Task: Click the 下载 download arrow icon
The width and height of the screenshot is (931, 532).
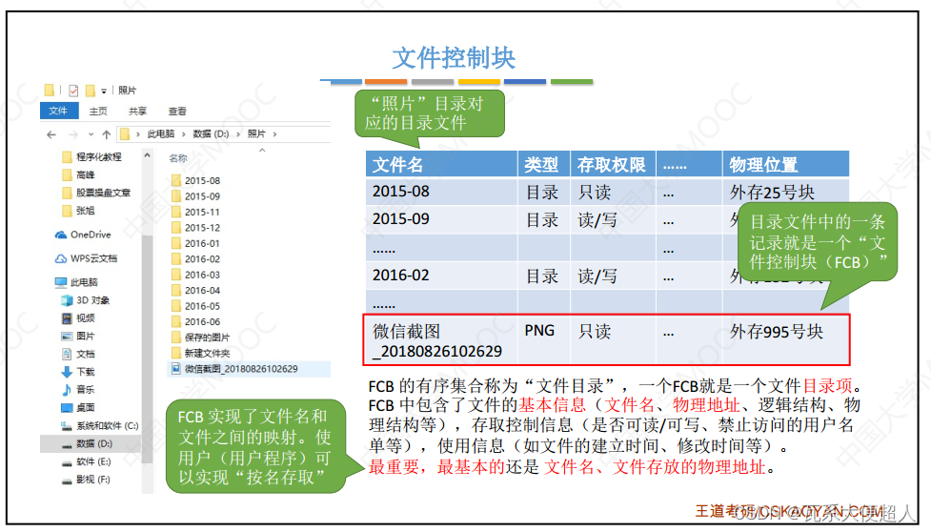Action: point(67,372)
